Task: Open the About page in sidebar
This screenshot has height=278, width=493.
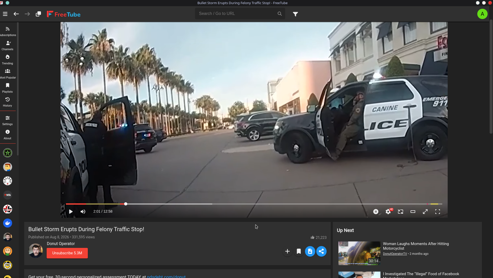Action: (7, 135)
